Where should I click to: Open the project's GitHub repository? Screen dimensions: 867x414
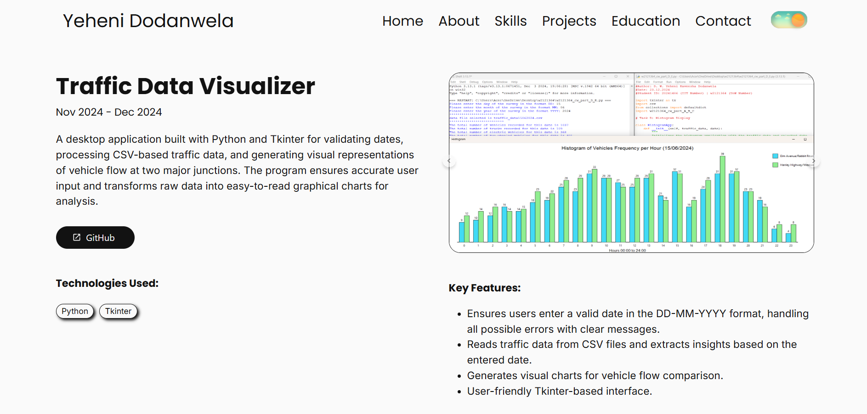pyautogui.click(x=95, y=237)
